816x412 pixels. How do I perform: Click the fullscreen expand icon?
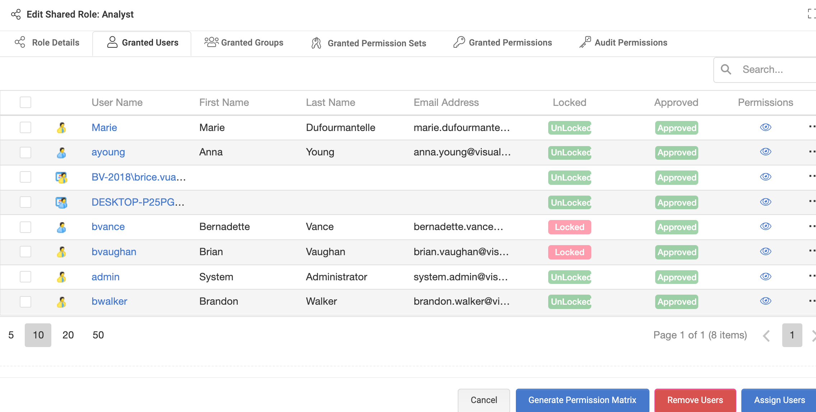click(x=811, y=14)
